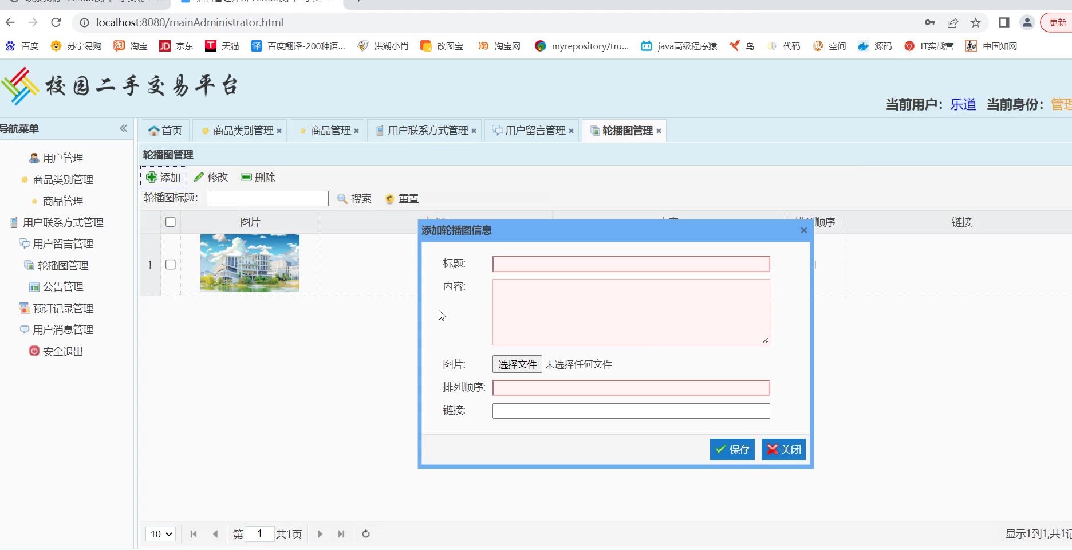Click the magnifier search (搜索) icon
This screenshot has width=1072, height=550.
coord(342,199)
